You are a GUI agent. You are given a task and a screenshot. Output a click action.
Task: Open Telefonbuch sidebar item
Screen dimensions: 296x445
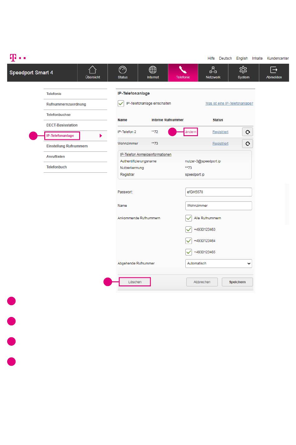tap(75, 167)
